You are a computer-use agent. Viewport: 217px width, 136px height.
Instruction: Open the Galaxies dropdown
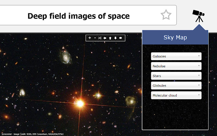pos(176,56)
